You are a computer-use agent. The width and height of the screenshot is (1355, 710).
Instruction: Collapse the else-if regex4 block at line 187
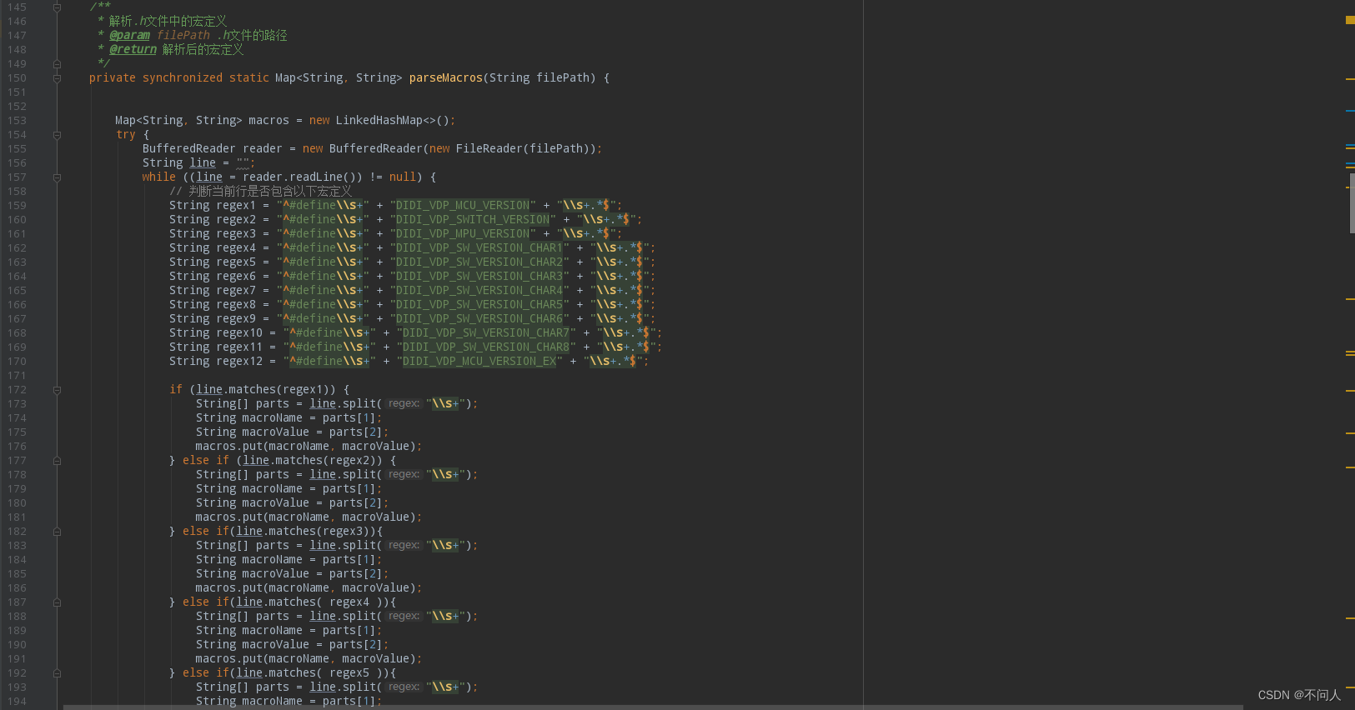57,602
